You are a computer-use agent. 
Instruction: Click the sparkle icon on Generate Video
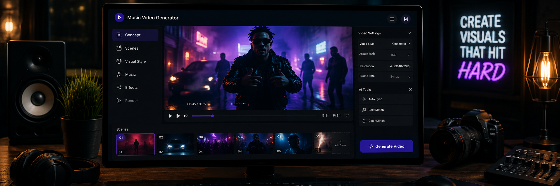click(x=371, y=146)
